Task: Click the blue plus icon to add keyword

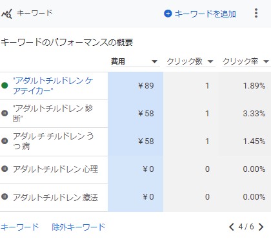Action: (168, 14)
